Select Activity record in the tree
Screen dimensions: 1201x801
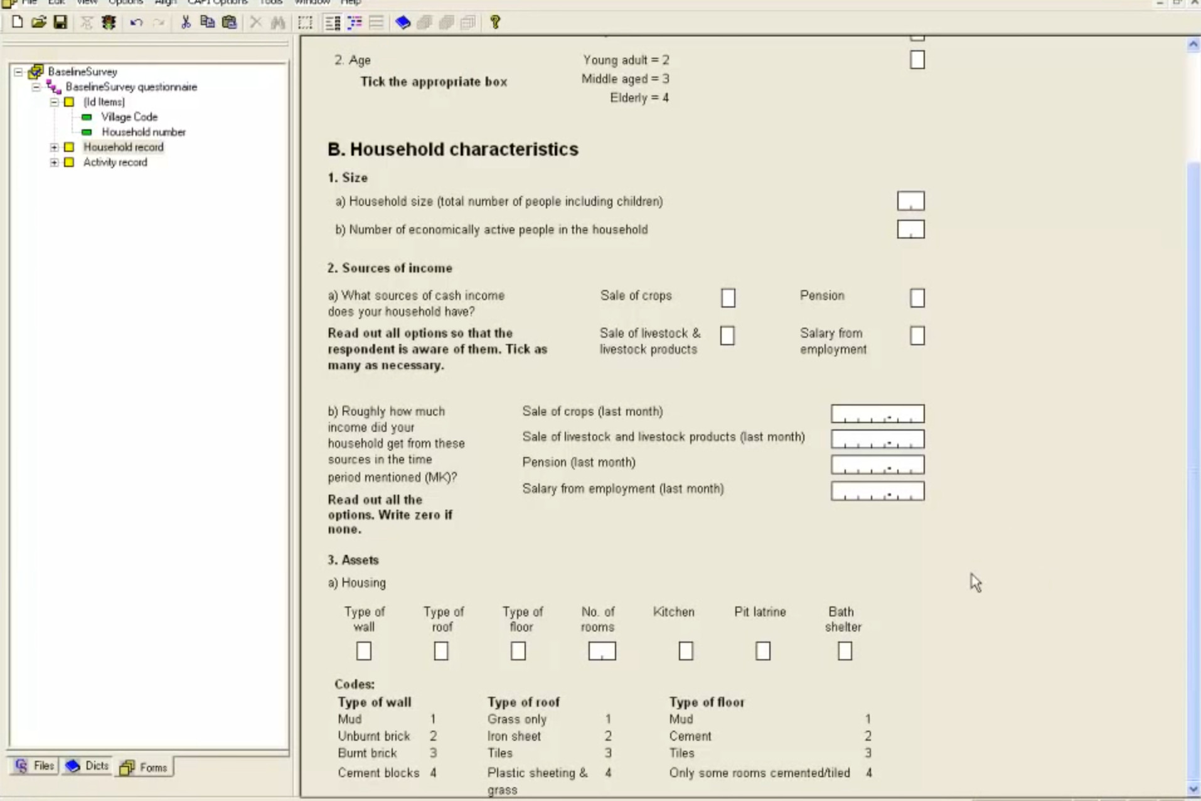115,162
